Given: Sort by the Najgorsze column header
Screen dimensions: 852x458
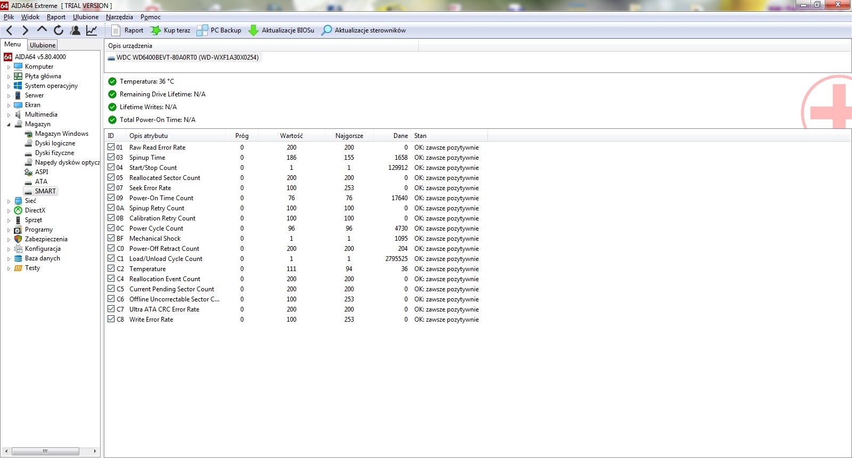Looking at the screenshot, I should point(349,136).
